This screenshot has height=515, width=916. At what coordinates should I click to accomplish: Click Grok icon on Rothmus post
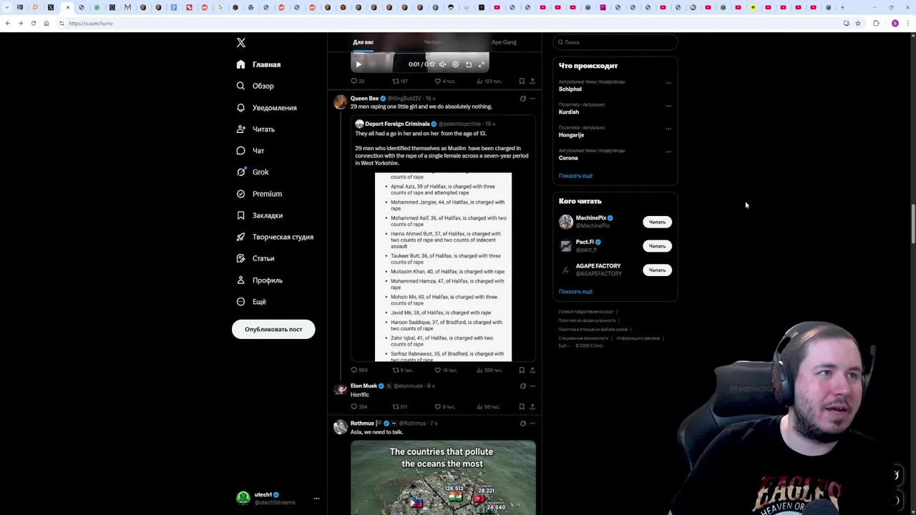pos(522,423)
